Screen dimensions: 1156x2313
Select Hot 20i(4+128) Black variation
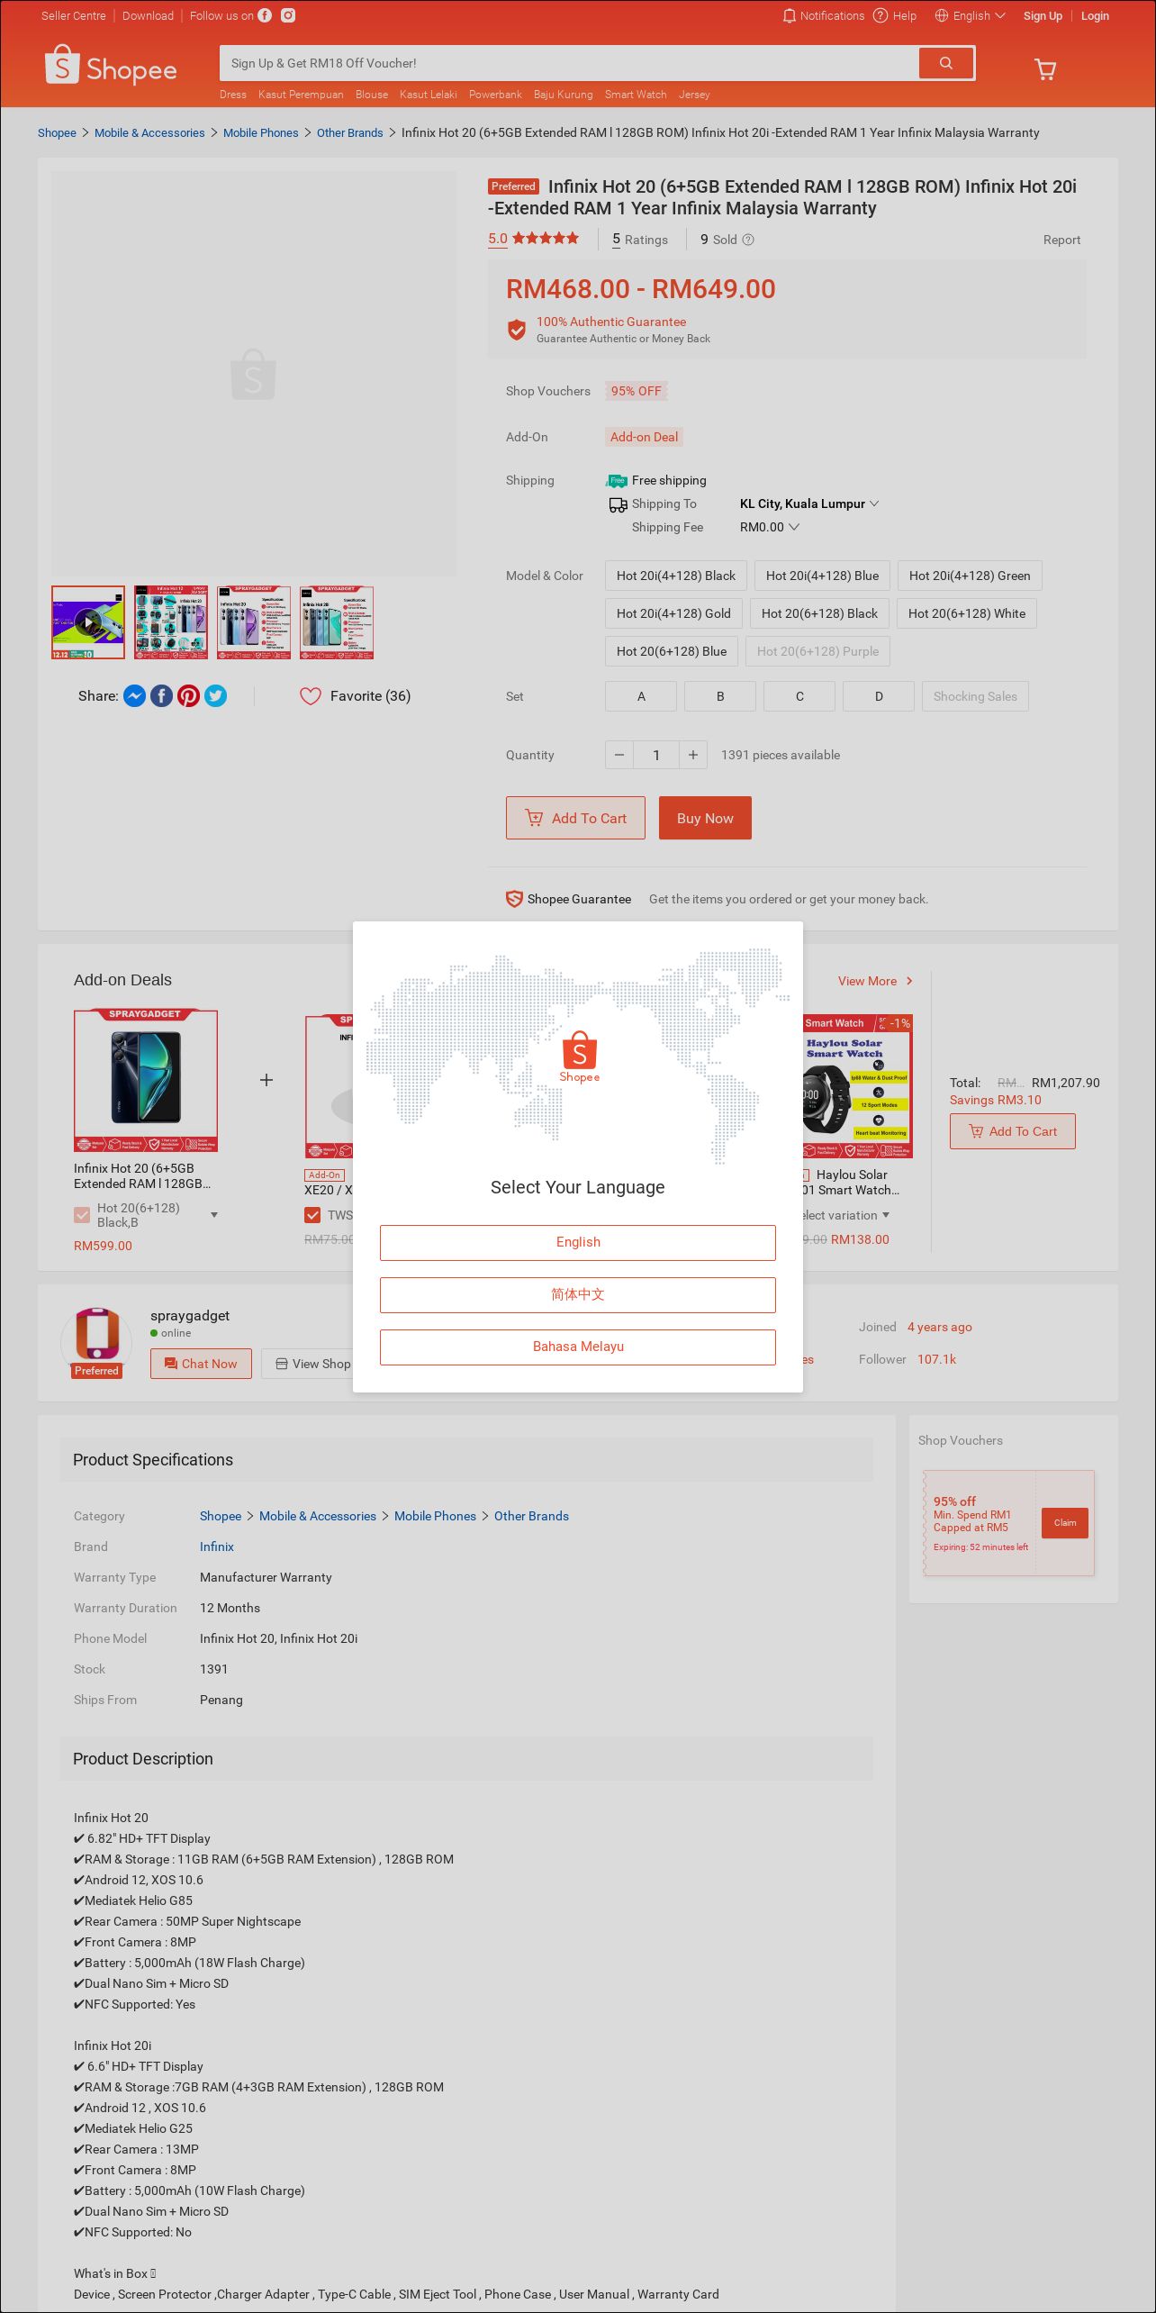tap(676, 576)
